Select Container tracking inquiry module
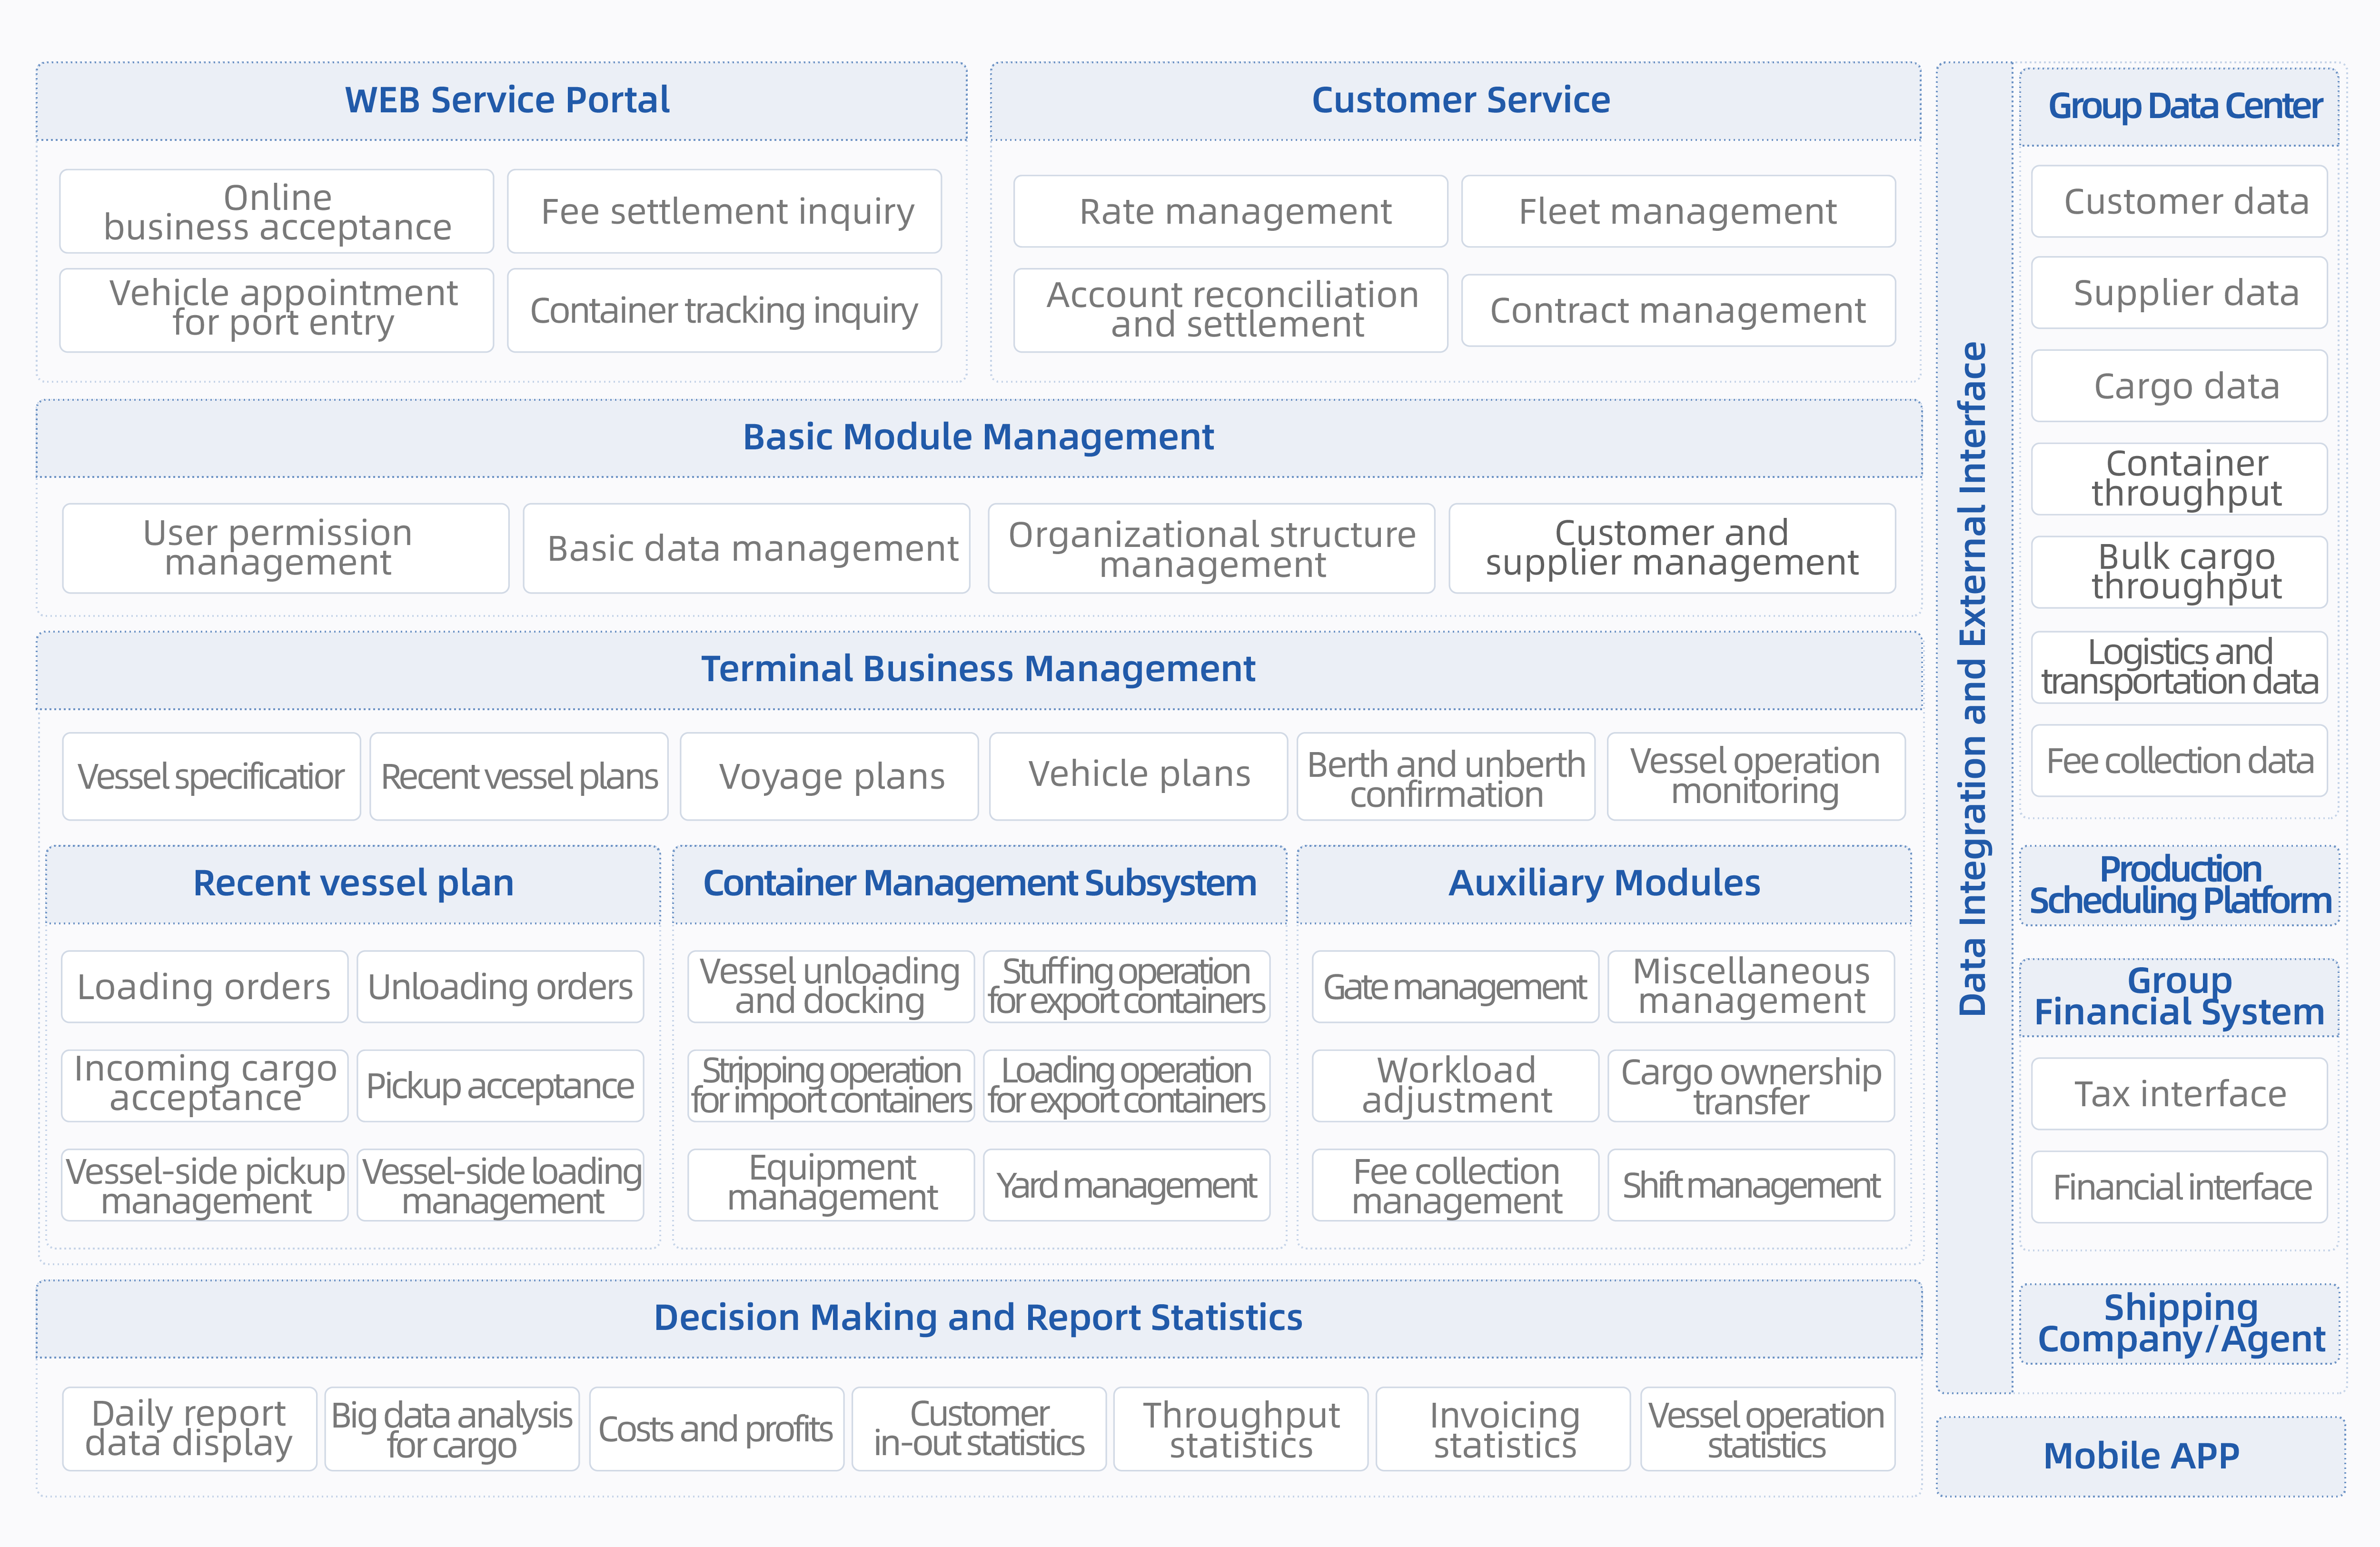 pos(725,310)
